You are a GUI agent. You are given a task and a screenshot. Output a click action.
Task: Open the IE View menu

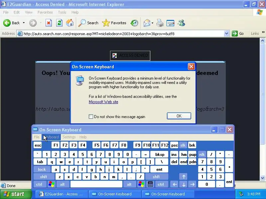click(x=29, y=12)
